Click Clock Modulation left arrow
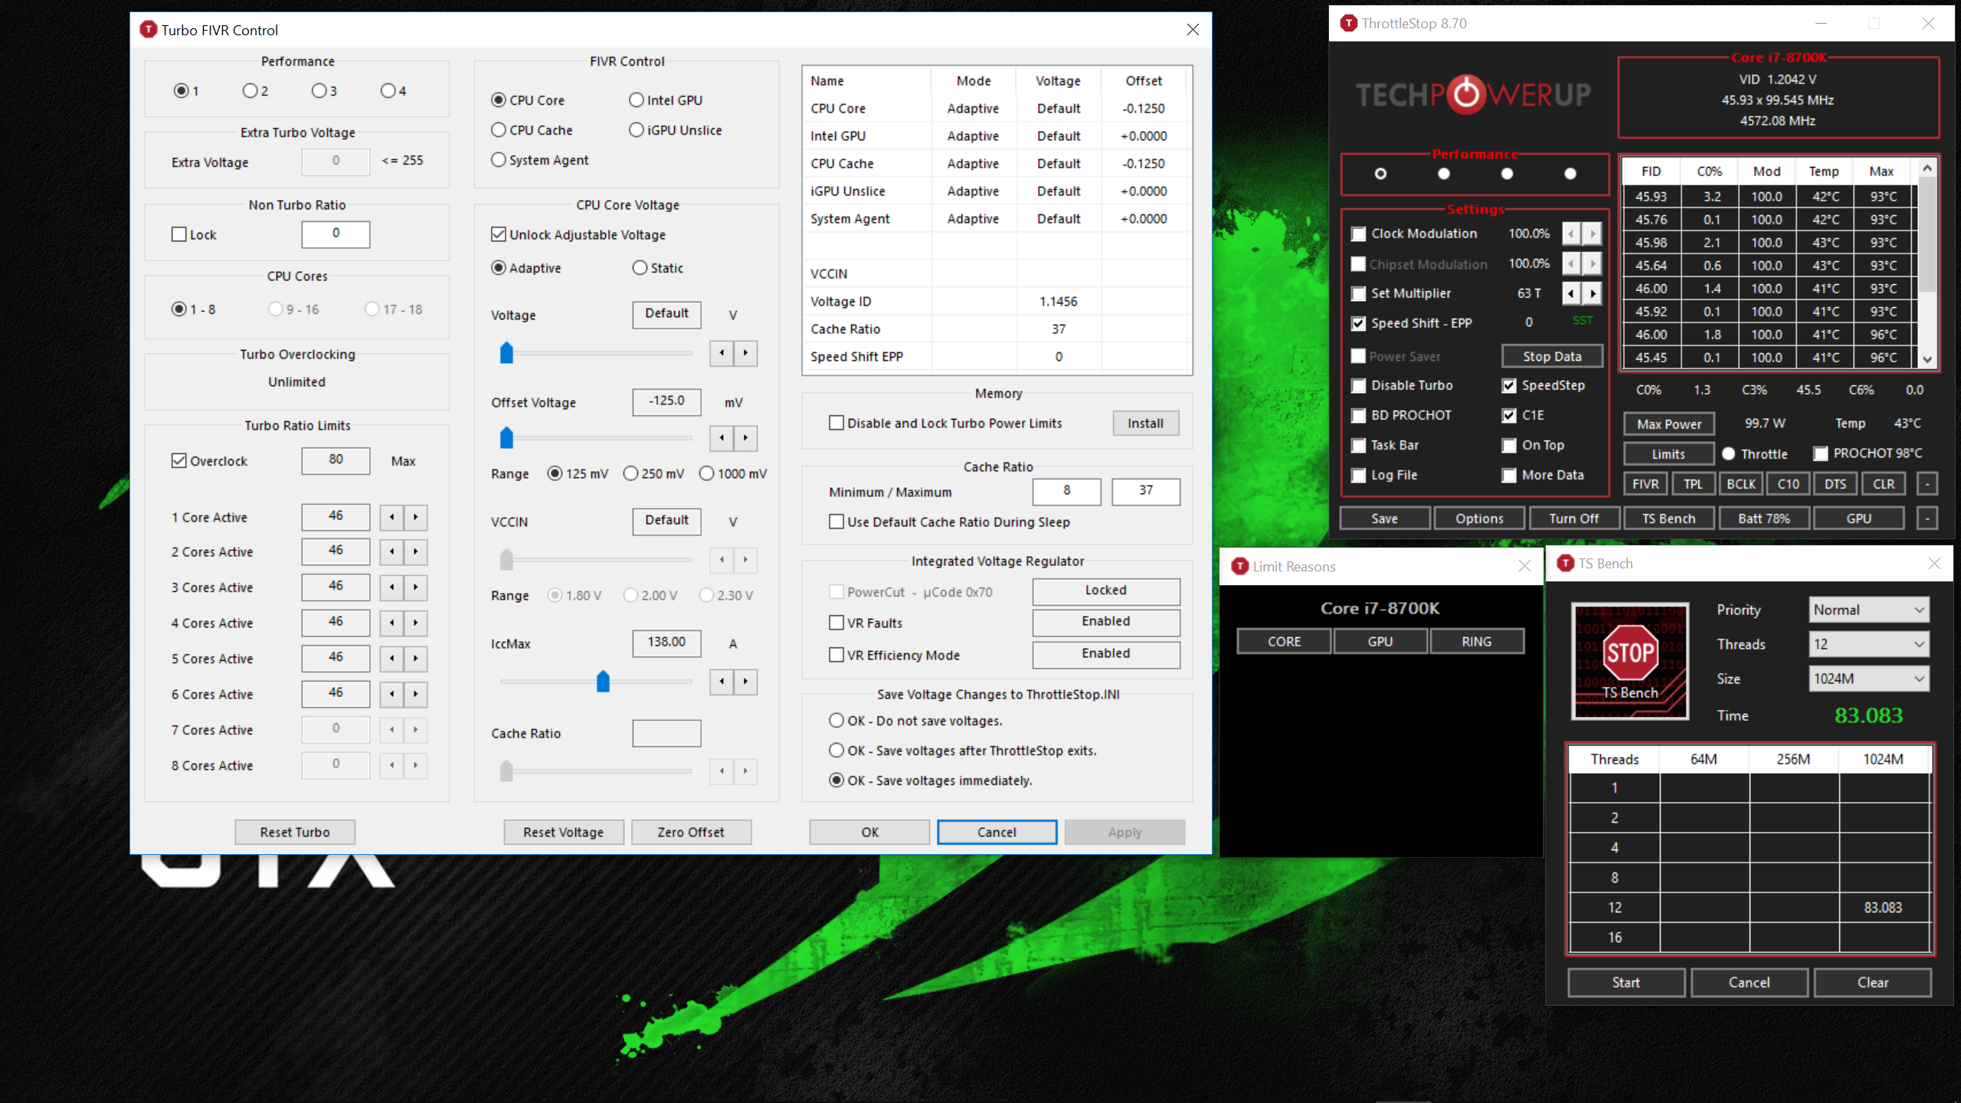 tap(1571, 234)
